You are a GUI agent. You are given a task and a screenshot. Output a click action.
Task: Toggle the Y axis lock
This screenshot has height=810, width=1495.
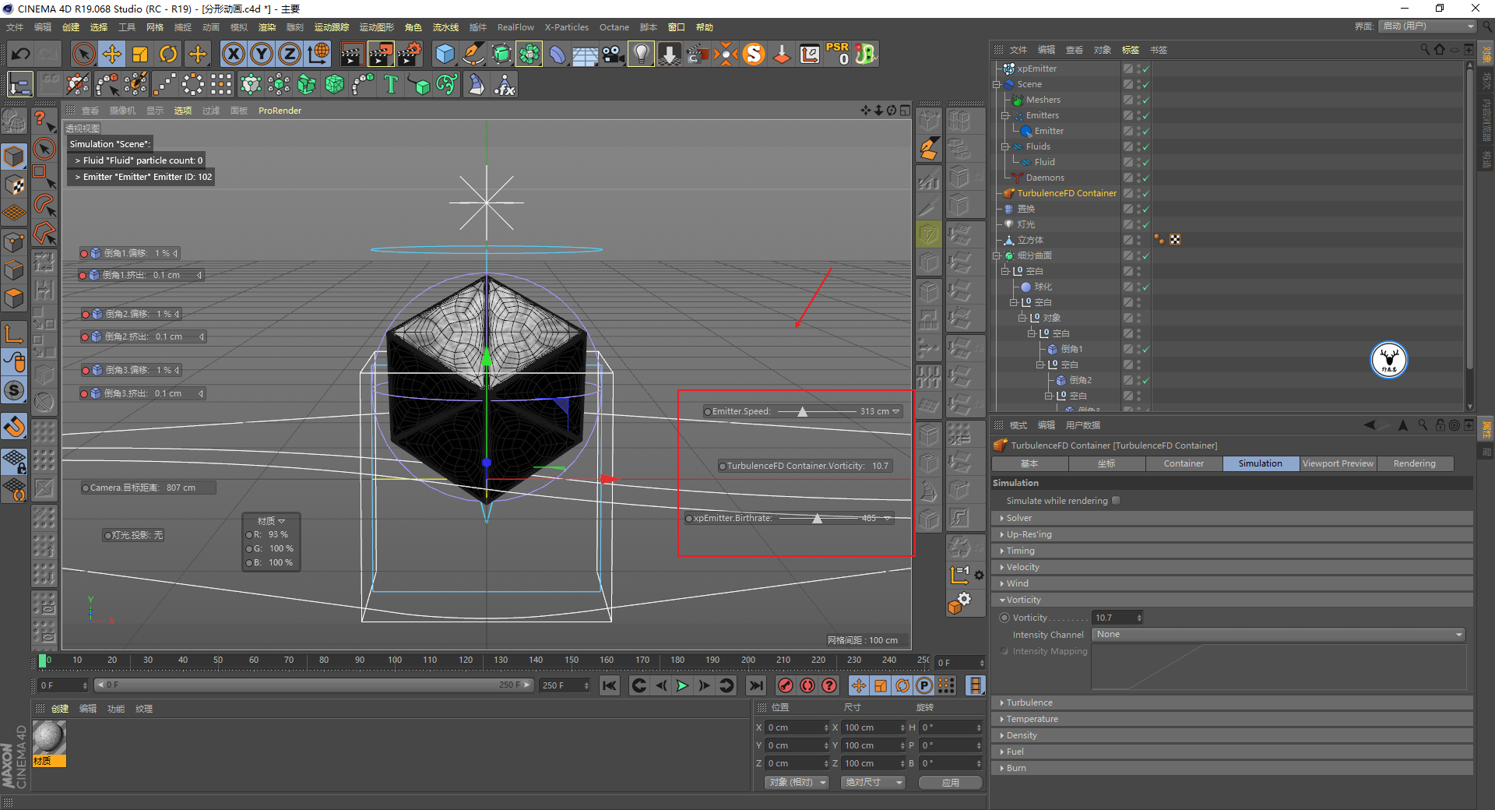[262, 54]
